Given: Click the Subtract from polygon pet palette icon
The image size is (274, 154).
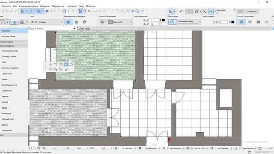Looking at the screenshot, I should point(71,64).
